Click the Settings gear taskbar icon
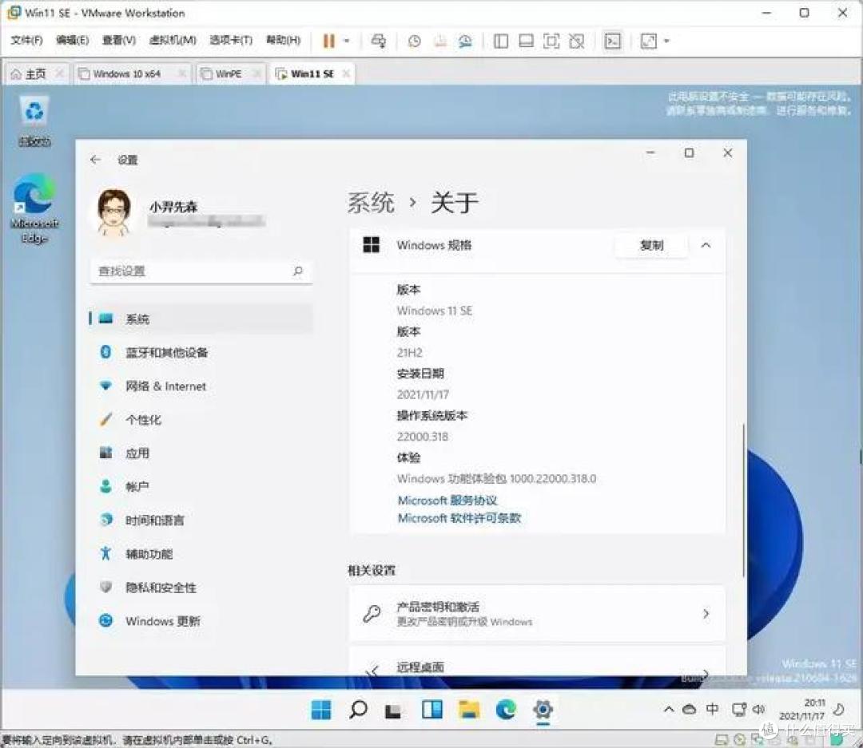863x748 pixels. click(x=543, y=710)
